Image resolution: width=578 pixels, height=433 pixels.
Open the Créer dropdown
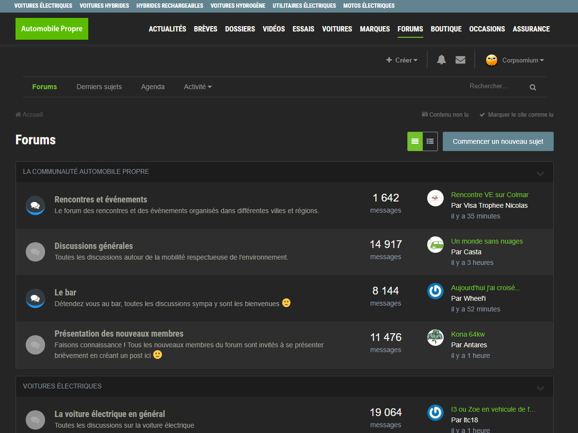coord(401,60)
